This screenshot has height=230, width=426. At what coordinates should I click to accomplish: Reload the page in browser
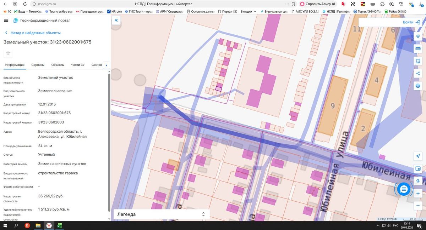[x=24, y=4]
